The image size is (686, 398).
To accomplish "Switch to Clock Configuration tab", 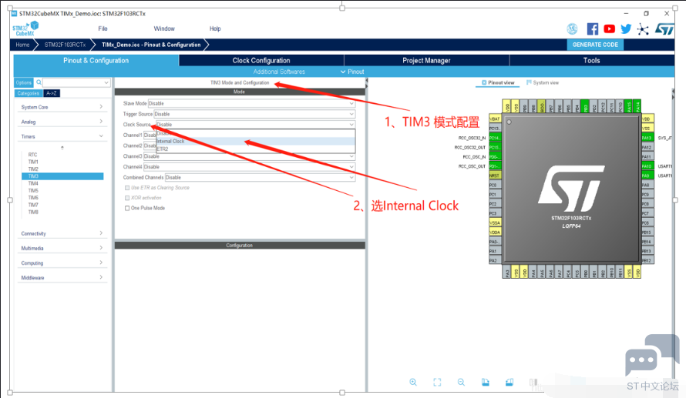I will point(261,60).
